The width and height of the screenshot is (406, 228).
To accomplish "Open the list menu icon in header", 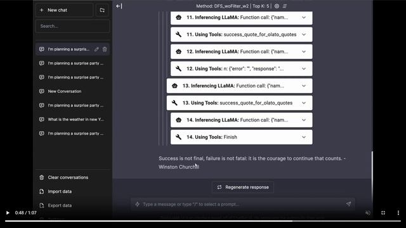I will click(285, 6).
